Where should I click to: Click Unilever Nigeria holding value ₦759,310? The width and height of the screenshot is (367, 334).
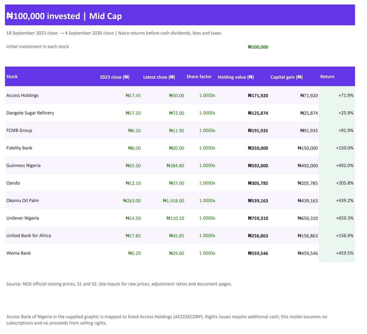coord(258,218)
